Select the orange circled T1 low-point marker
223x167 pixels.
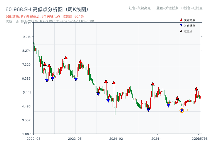(x=182, y=110)
